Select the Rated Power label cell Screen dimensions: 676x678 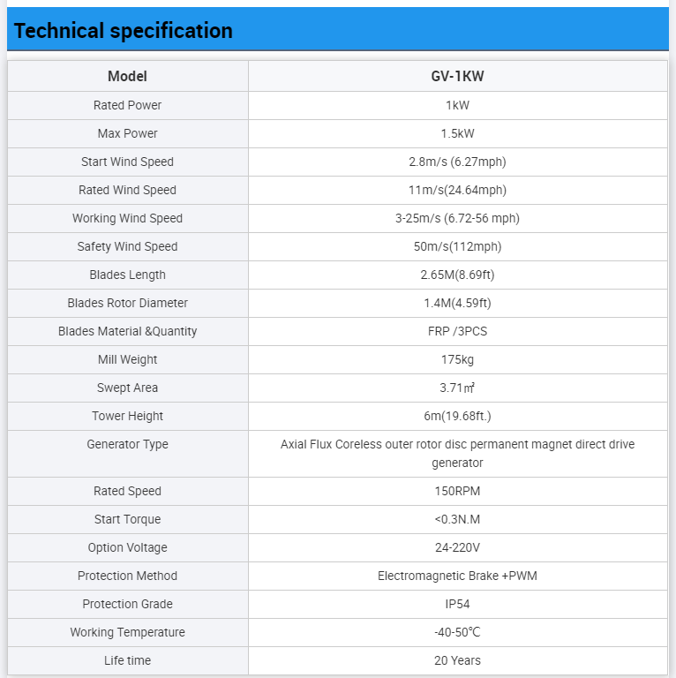128,105
